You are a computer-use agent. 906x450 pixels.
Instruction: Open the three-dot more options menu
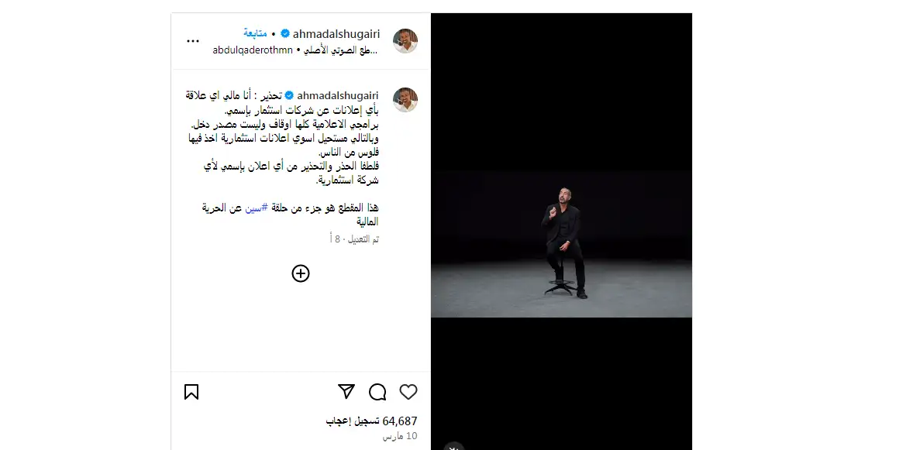pyautogui.click(x=193, y=41)
